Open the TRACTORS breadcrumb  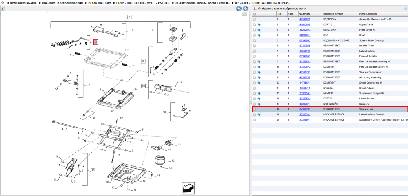[x=49, y=3]
